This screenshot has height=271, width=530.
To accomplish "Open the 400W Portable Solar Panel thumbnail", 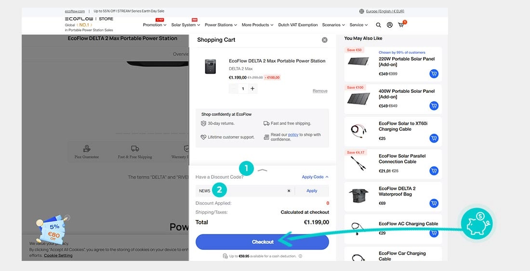I will [358, 99].
